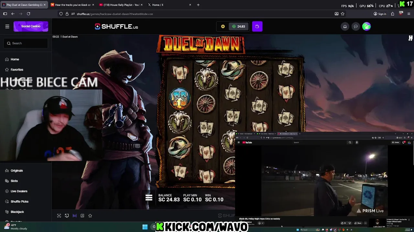Toggle theatre mode icon
Viewport: 414px width, 232px height.
pos(74,216)
